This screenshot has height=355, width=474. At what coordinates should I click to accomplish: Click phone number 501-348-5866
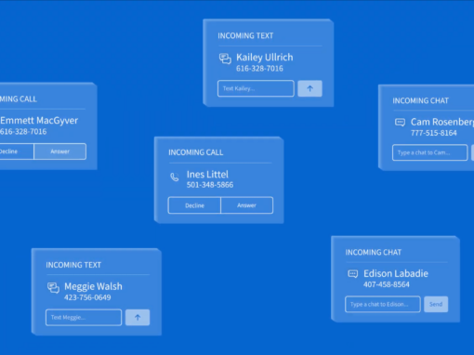pos(210,185)
